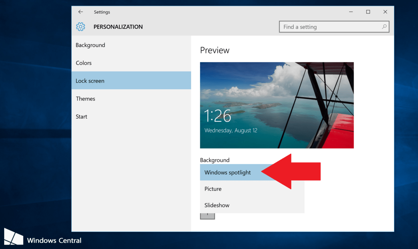Open the Start personalization page

(82, 117)
